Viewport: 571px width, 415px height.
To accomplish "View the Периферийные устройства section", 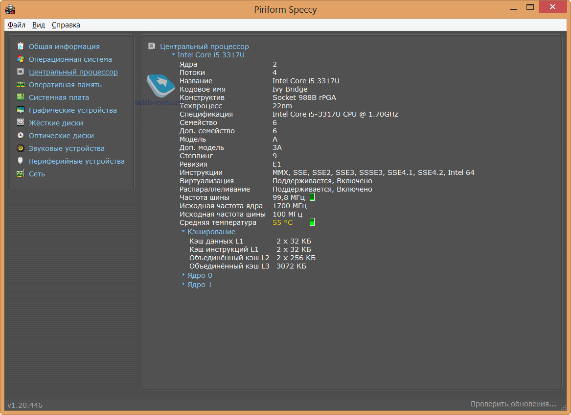I will click(x=76, y=161).
